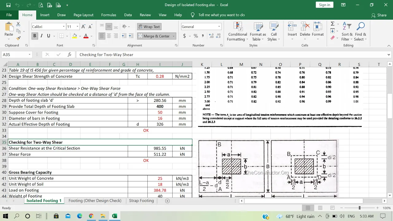Click the Center align icon
393x221 pixels.
pos(109,36)
